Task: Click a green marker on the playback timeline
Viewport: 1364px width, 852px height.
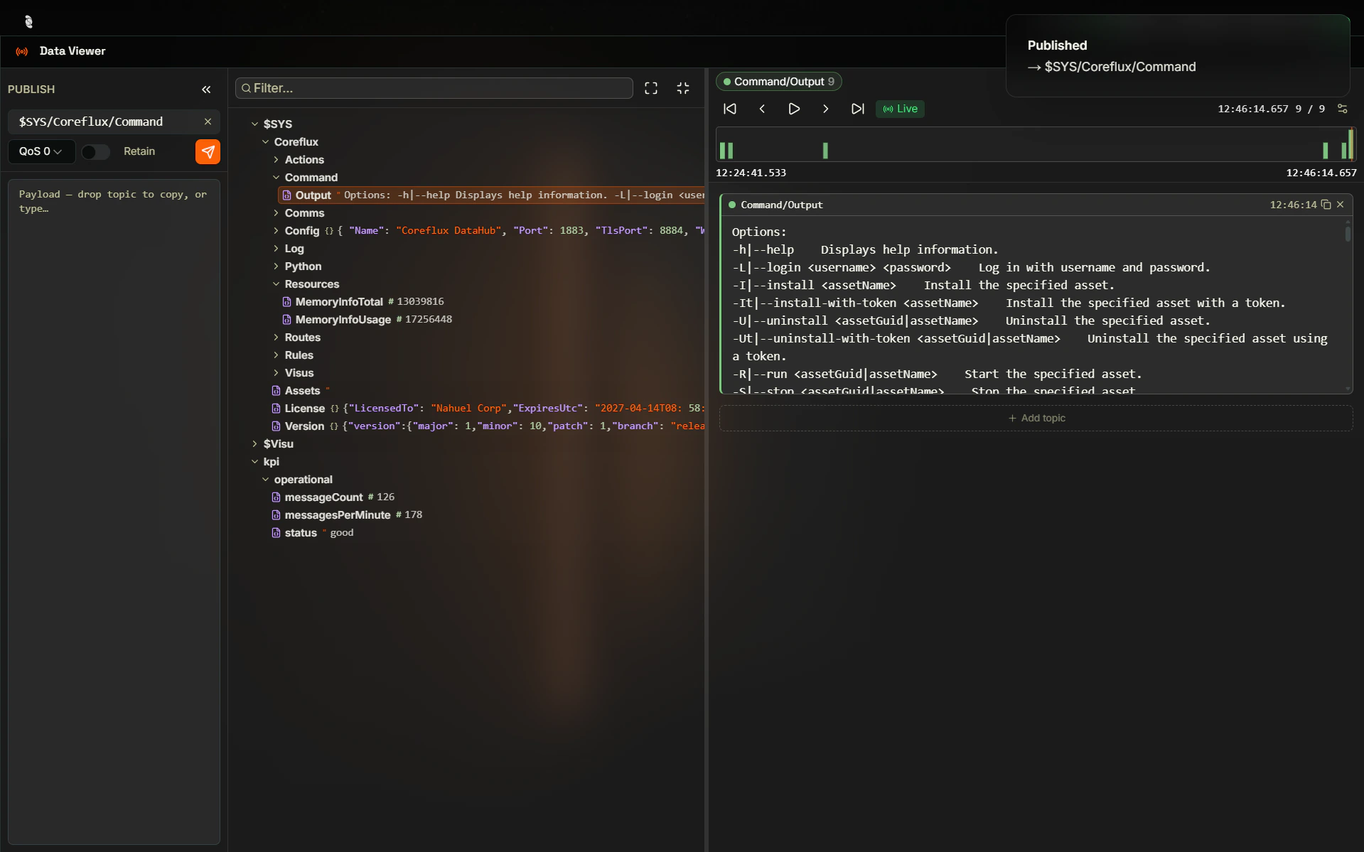Action: tap(825, 149)
